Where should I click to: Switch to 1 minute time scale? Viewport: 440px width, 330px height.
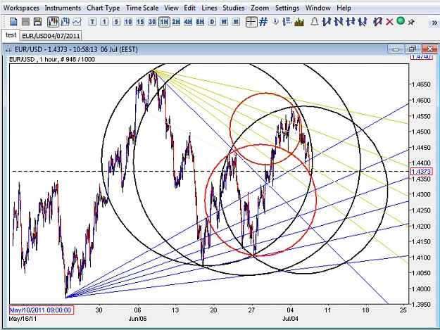[x=104, y=22]
